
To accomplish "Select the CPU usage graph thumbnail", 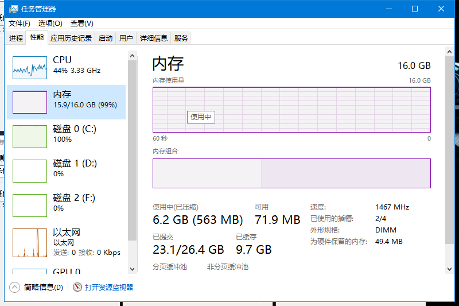I will coord(30,68).
